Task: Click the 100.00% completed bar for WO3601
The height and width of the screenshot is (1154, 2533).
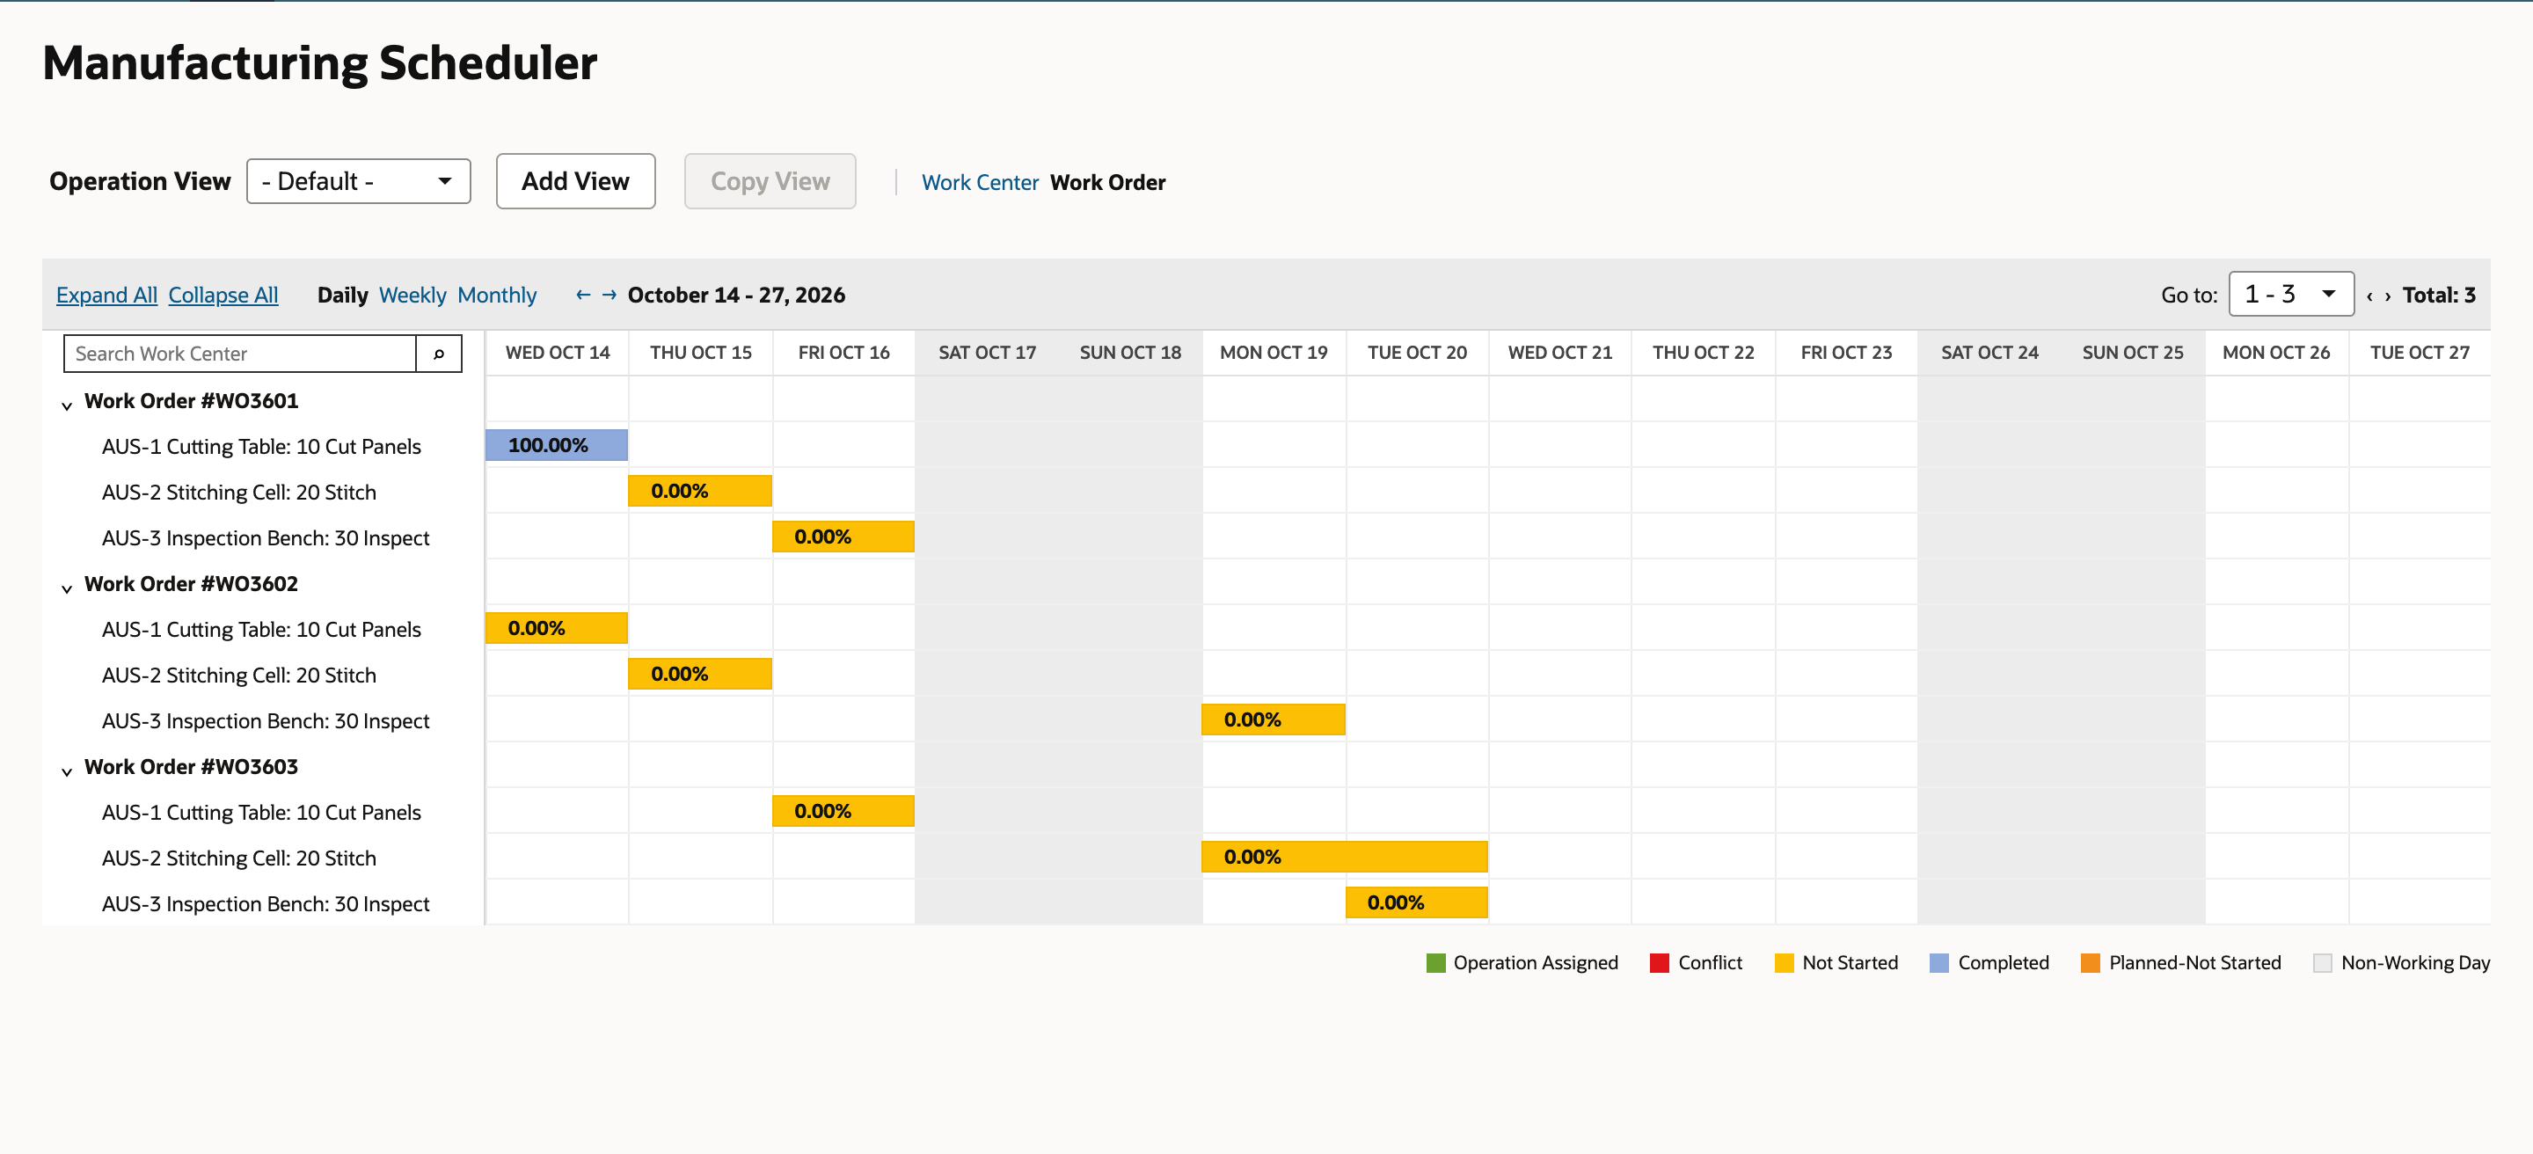Action: pos(557,445)
